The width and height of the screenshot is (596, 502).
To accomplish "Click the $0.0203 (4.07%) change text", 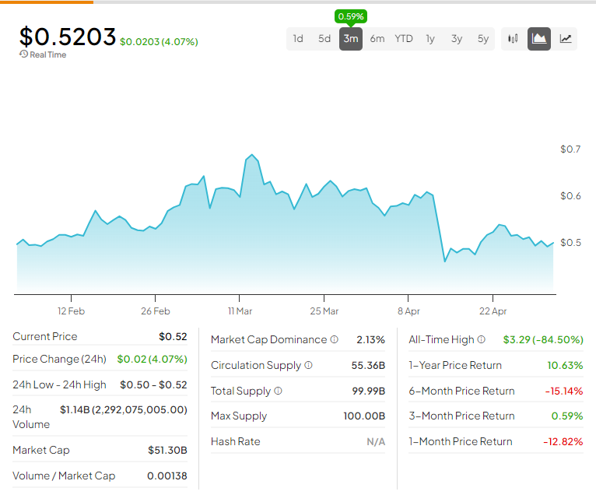I will point(159,41).
